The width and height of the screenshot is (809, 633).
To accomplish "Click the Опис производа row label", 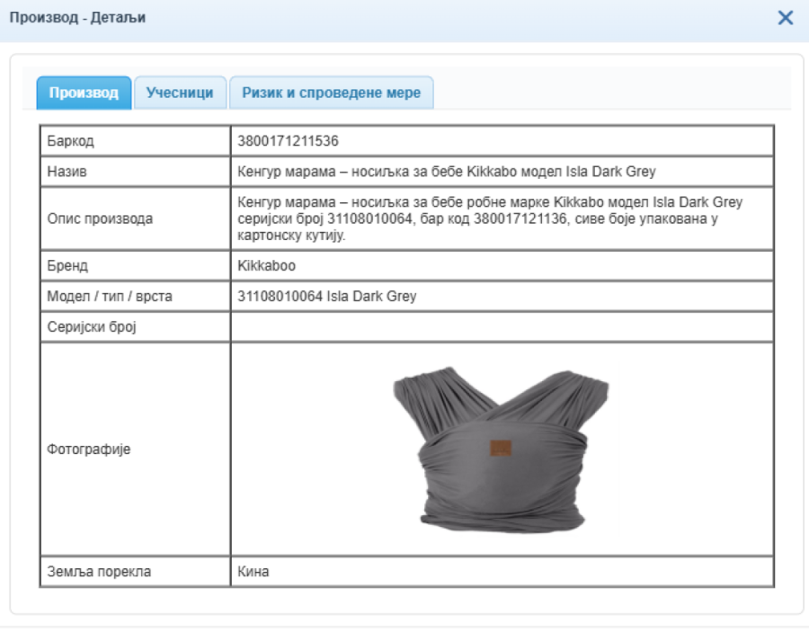I will coord(99,218).
